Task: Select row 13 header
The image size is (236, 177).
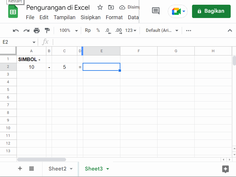Action: 8,151
